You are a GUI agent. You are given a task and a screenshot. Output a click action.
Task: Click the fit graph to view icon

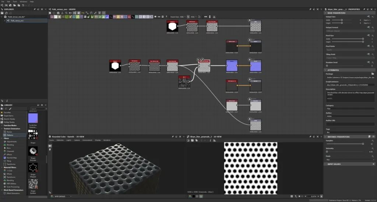(50, 13)
